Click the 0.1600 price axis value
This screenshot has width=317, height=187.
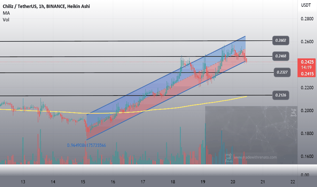coord(307,156)
